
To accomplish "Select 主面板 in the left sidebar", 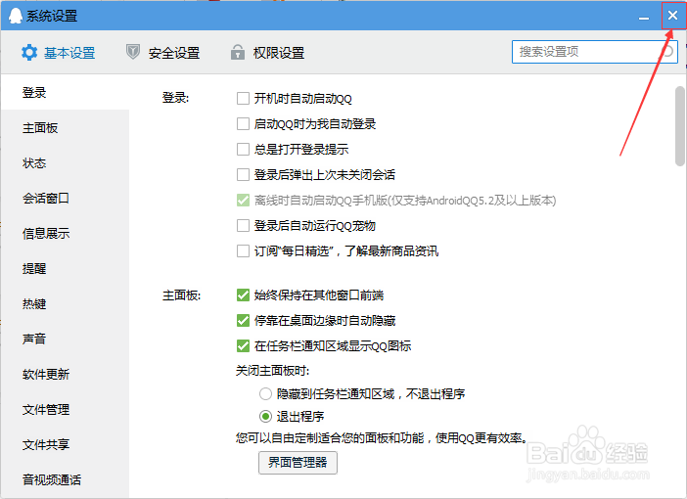I will coord(65,128).
